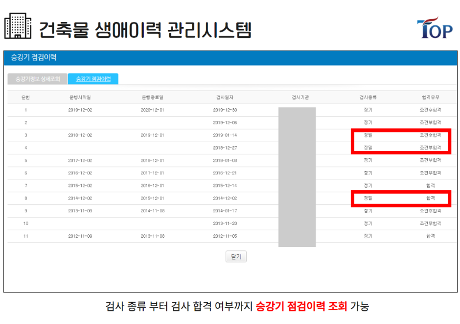Select end date 2016-12-01

[152, 186]
